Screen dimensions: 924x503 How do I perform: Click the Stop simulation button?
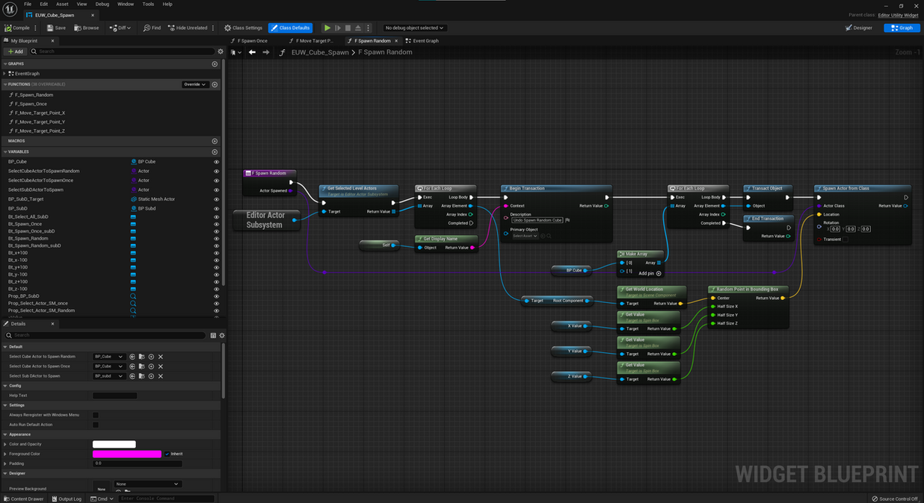[x=348, y=28]
